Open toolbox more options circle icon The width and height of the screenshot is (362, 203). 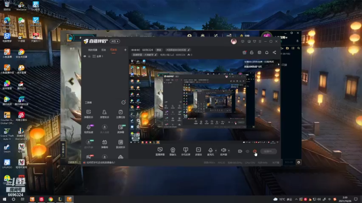[x=124, y=102]
